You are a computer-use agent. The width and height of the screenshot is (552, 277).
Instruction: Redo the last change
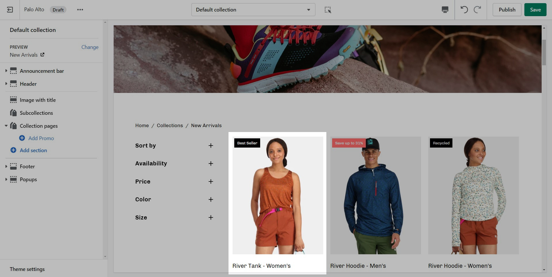[477, 10]
